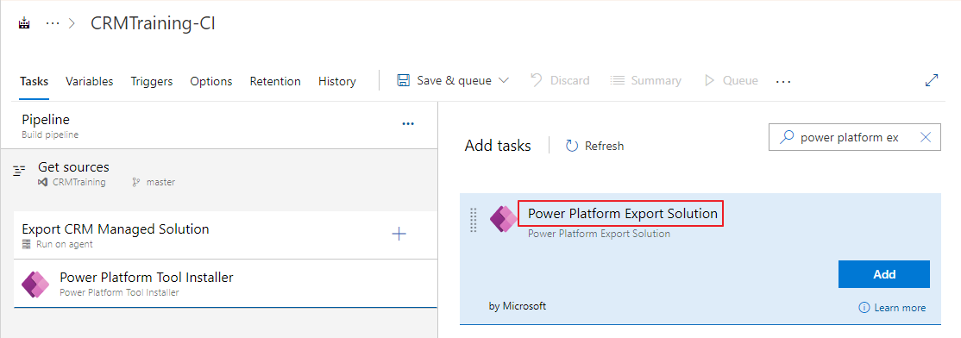Image resolution: width=961 pixels, height=338 pixels.
Task: Switch to the Variables tab
Action: tap(90, 81)
